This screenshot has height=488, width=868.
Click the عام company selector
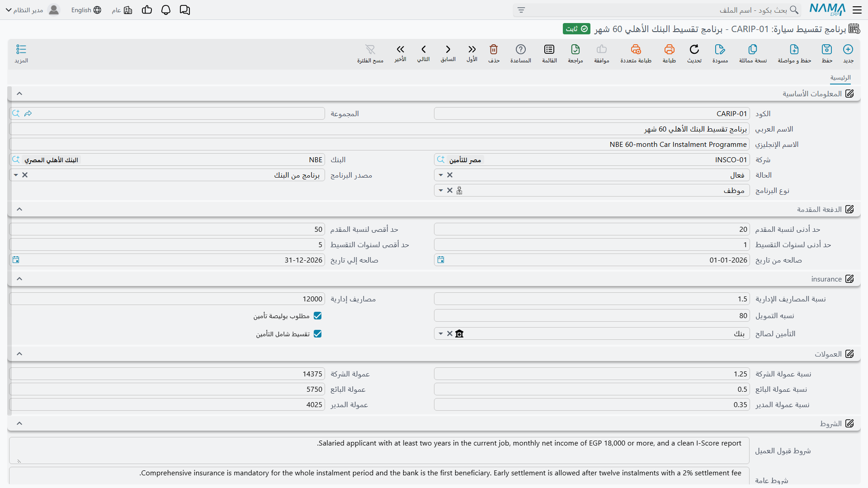click(122, 10)
